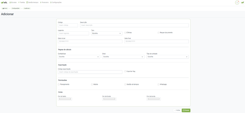
Task: Enable the Requer documento checkbox
Action: pyautogui.click(x=158, y=33)
